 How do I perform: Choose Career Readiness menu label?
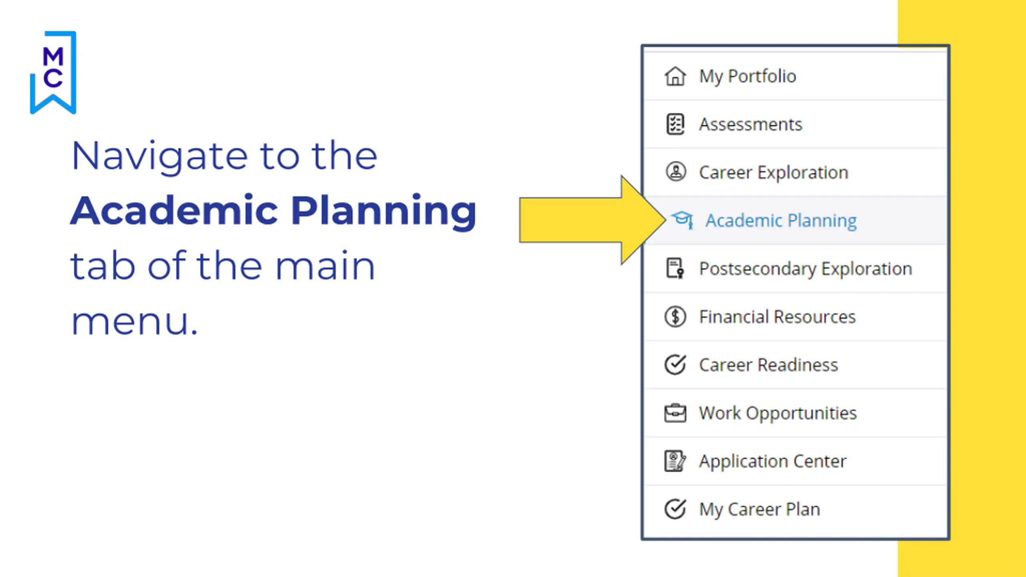click(768, 365)
